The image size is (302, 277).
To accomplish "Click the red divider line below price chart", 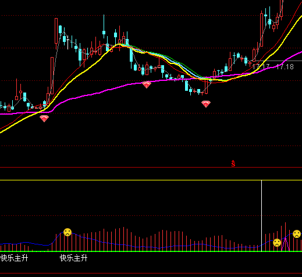I will [x=151, y=167].
